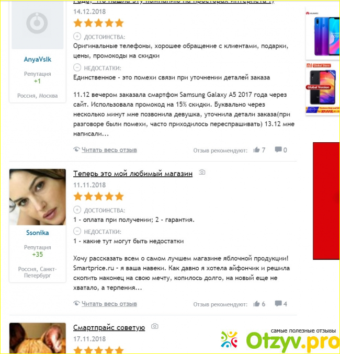Click eye icon next to first 'Читать весь отзыв'
Viewport: 340px width, 354px height.
click(x=76, y=149)
